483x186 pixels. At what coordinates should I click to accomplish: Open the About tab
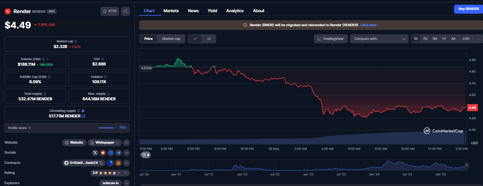[259, 11]
